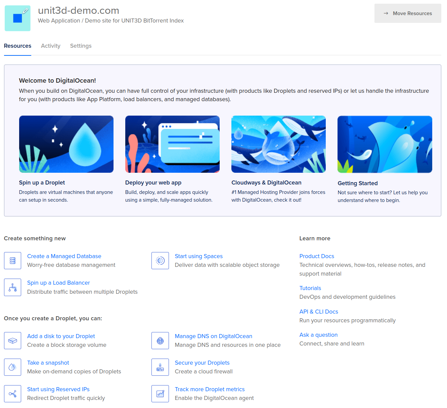Click the Spaces object storage icon
The image size is (447, 408).
160,260
